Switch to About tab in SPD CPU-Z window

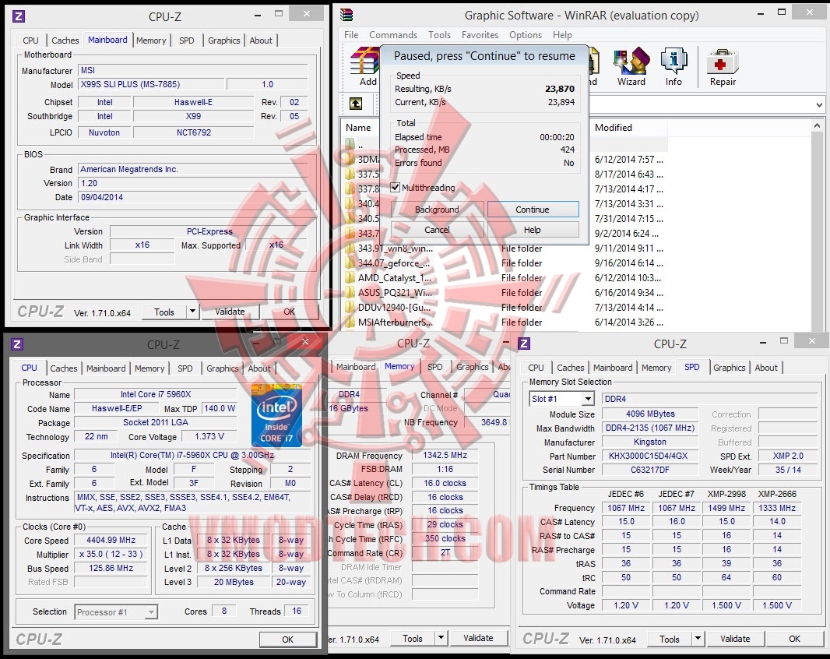(766, 368)
